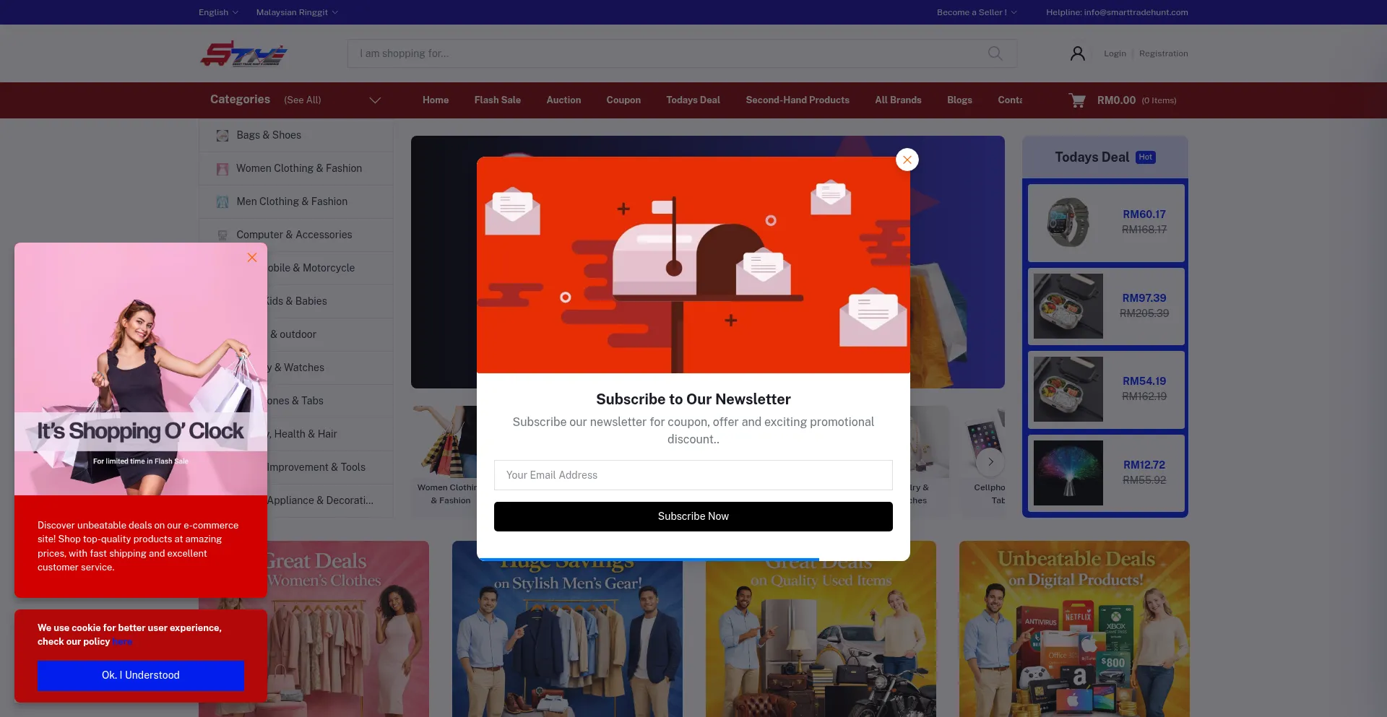
Task: Click the search magnifier icon
Action: click(x=995, y=53)
